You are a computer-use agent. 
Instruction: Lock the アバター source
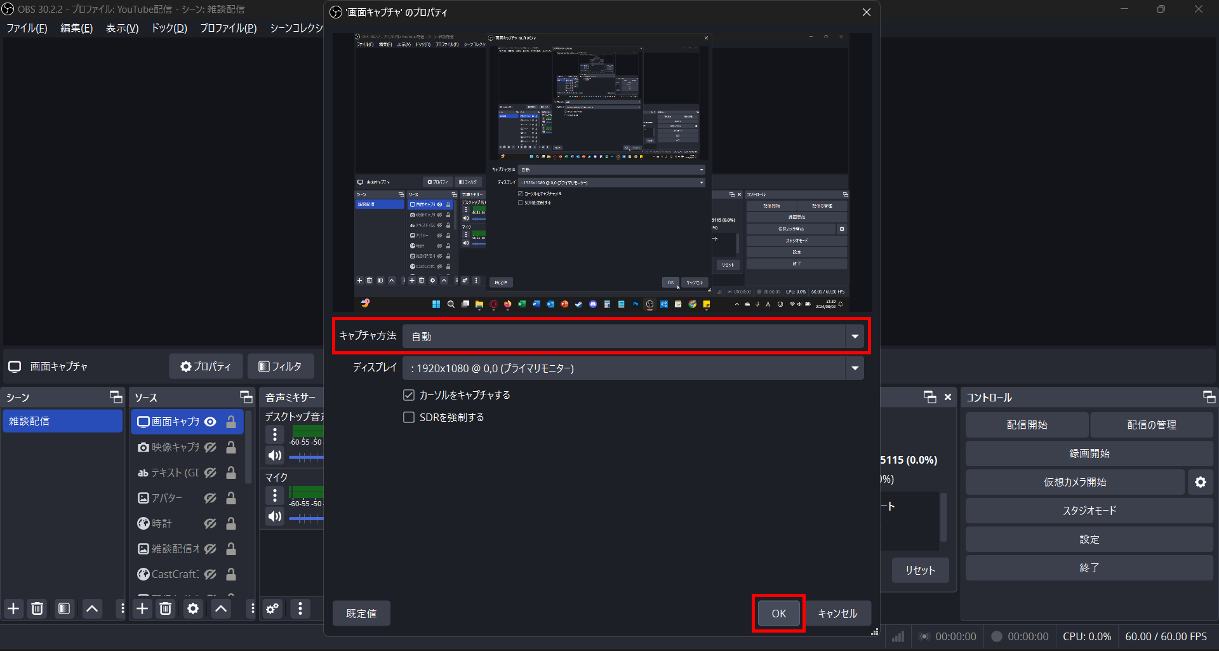(231, 498)
